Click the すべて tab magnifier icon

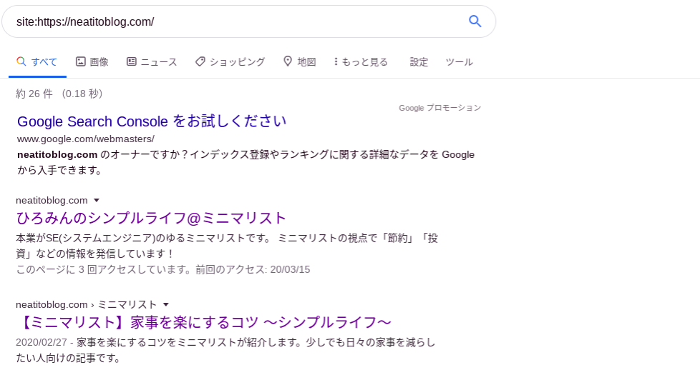[x=21, y=61]
